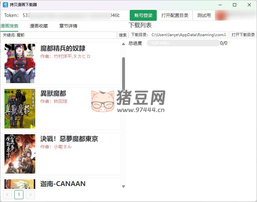This screenshot has width=257, height=202.
Task: Click the 下载列表 heading
Action: pos(140,25)
